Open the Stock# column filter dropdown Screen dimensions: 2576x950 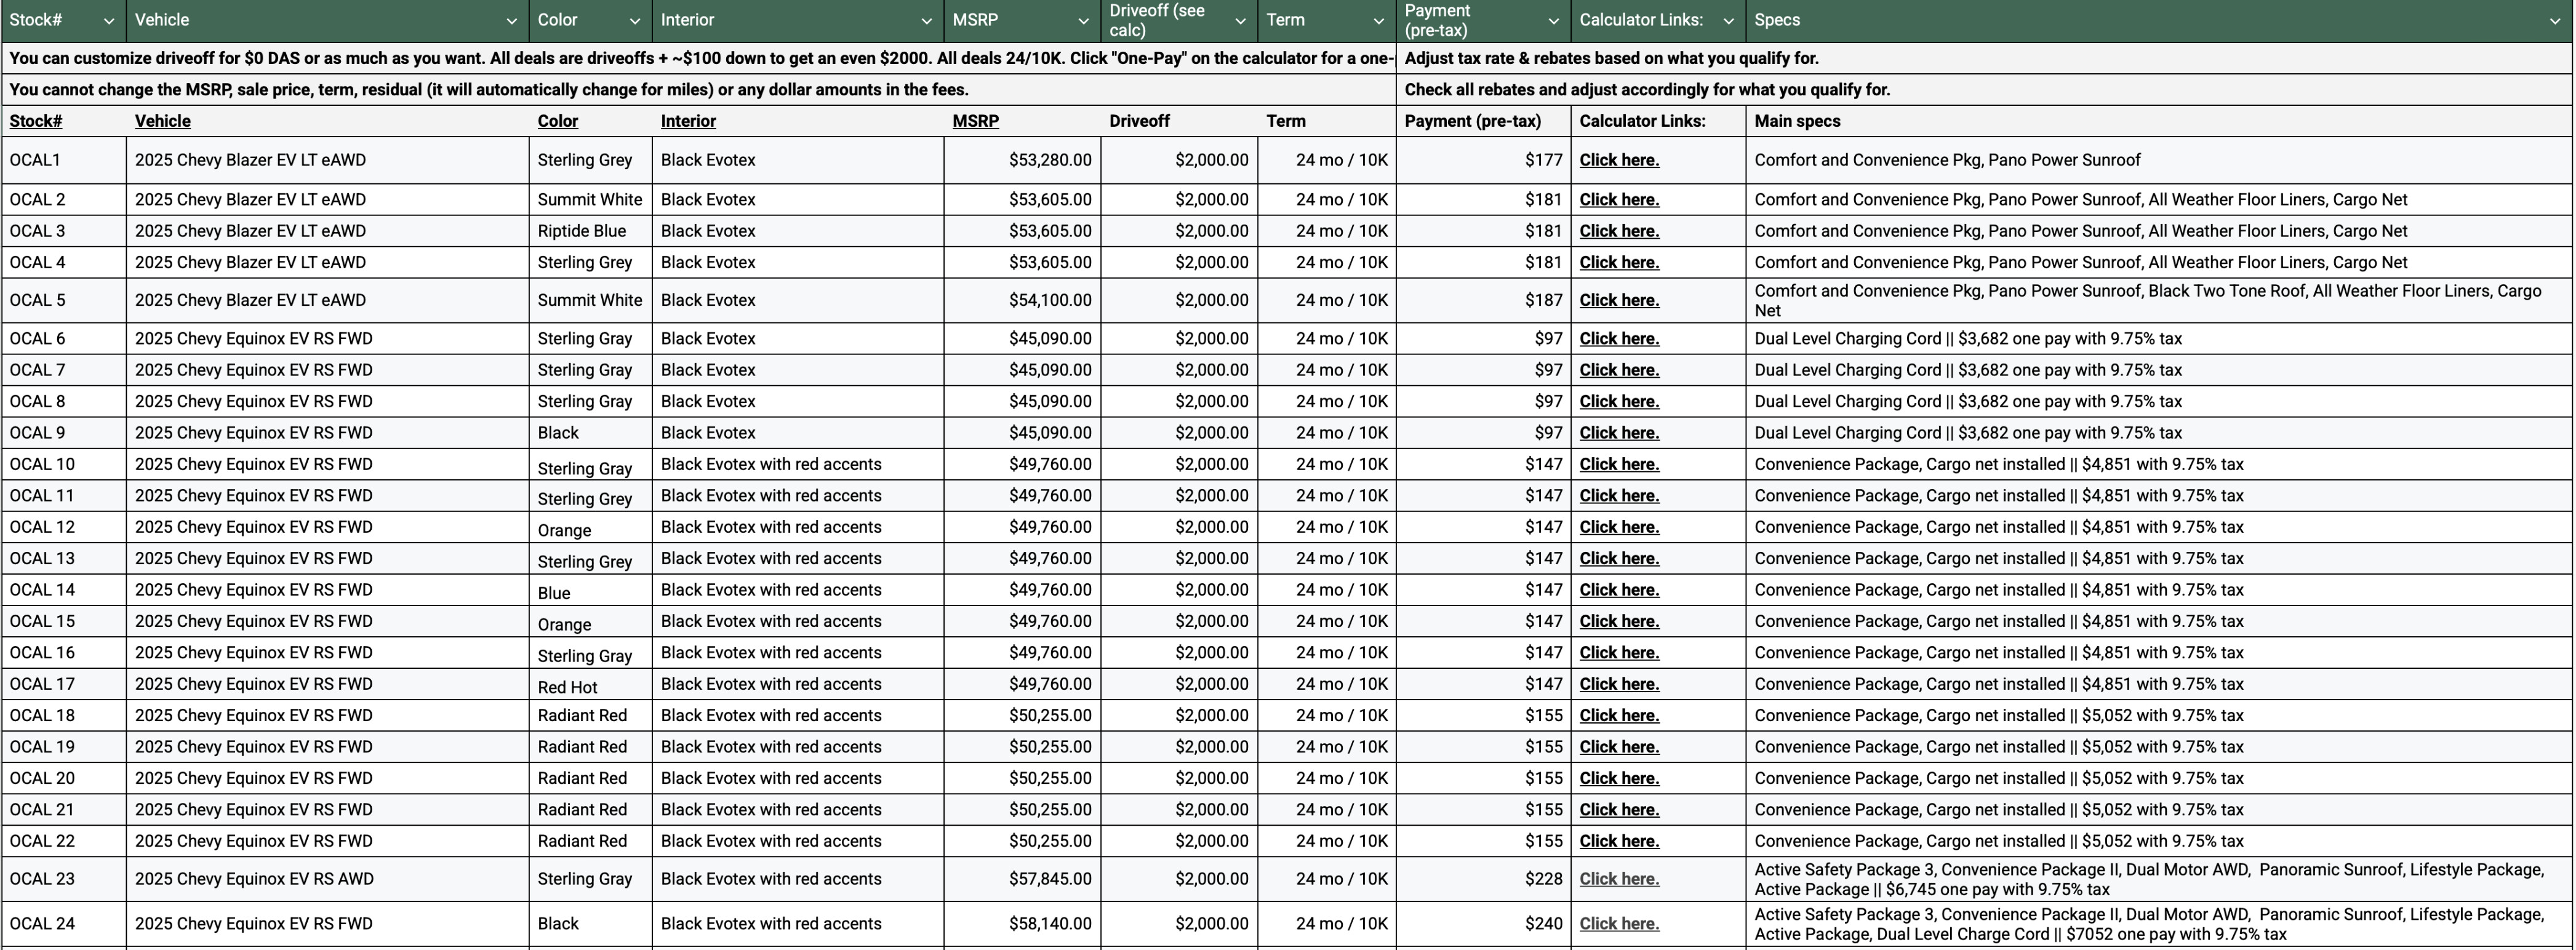pyautogui.click(x=109, y=21)
